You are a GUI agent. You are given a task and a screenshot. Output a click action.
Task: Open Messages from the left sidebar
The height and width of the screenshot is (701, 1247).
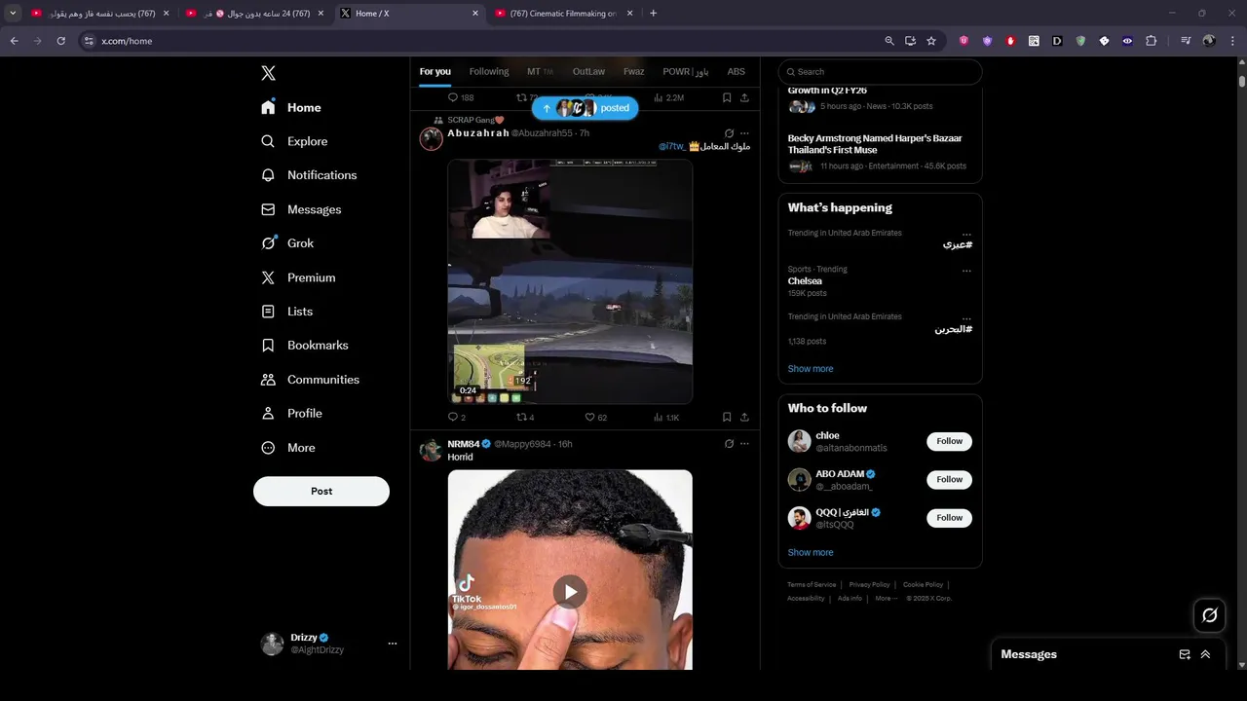point(301,209)
